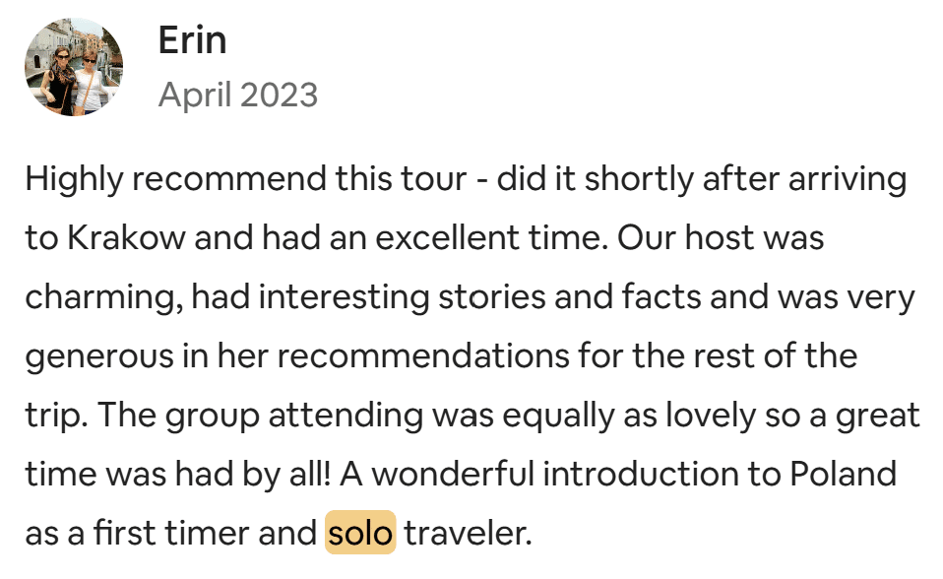Click the word tour in first line

click(x=434, y=179)
